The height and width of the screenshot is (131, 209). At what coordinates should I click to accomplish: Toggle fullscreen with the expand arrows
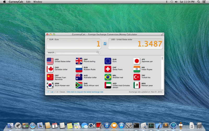tap(162, 34)
